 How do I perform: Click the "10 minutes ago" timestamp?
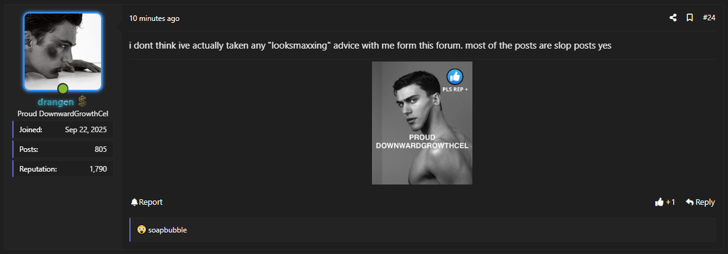(x=154, y=18)
